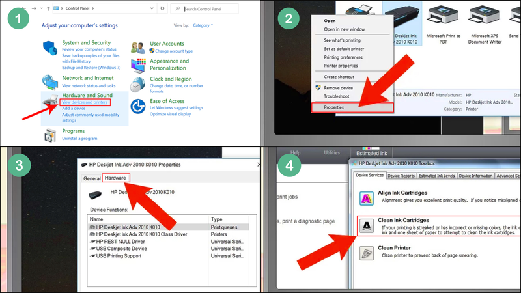
Task: Choose Troubleshoot from context menu
Action: pos(337,96)
